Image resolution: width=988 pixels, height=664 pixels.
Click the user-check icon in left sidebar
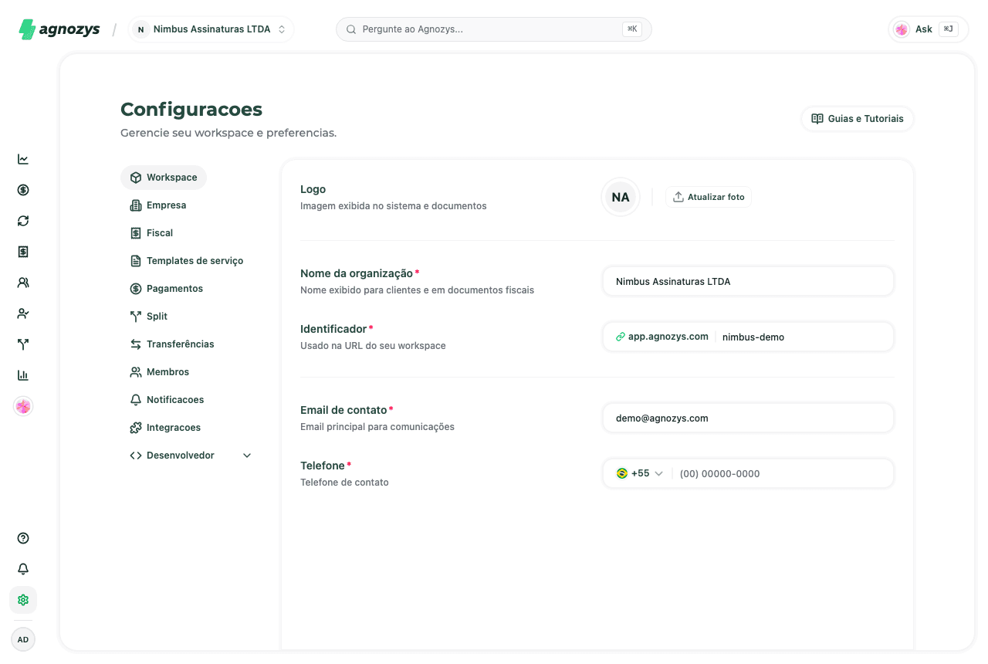point(23,313)
